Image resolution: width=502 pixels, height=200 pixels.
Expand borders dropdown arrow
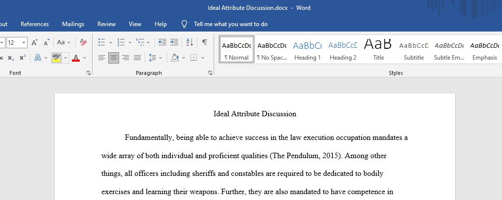[203, 58]
